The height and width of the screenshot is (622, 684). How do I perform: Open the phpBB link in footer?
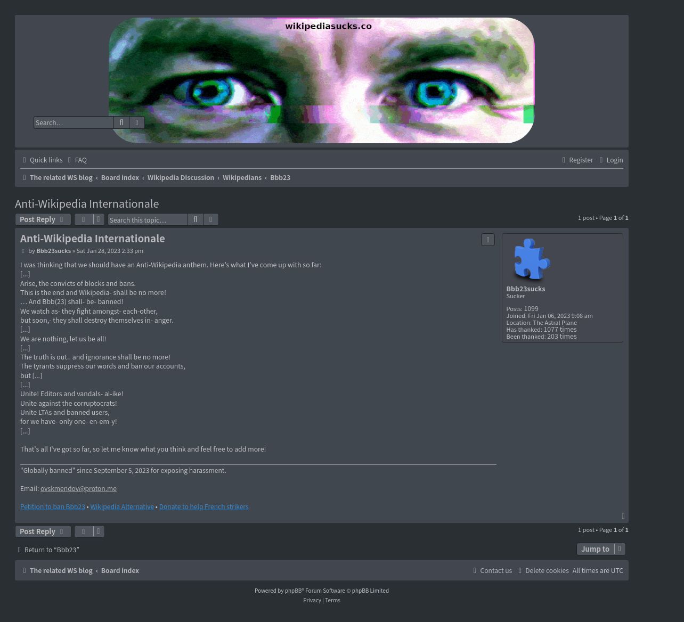pyautogui.click(x=293, y=591)
